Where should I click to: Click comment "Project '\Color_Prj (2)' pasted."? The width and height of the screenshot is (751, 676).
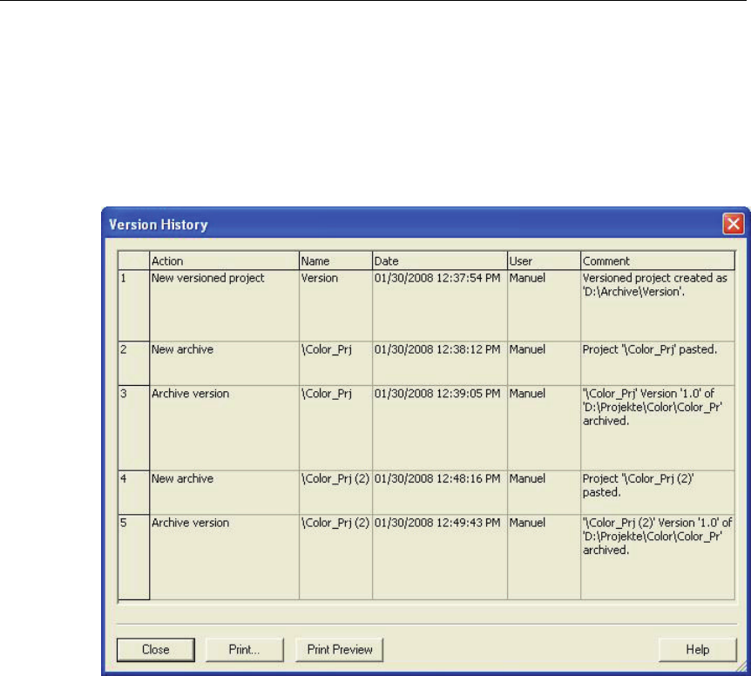point(658,493)
